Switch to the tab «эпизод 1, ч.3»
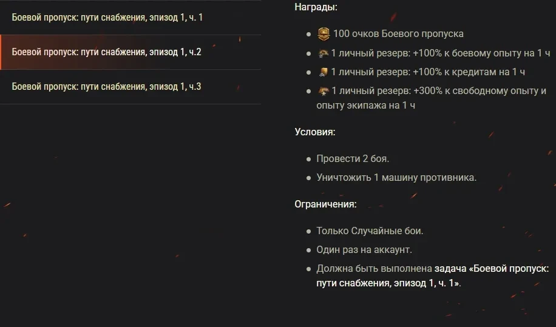556x327 pixels. [107, 87]
